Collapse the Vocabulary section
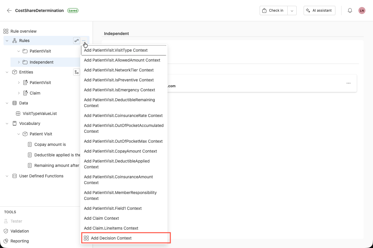 (7, 123)
